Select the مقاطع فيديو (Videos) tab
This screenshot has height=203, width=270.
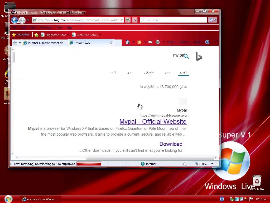(x=148, y=72)
